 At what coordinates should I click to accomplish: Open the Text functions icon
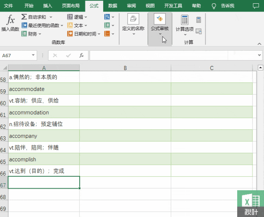click(70, 26)
